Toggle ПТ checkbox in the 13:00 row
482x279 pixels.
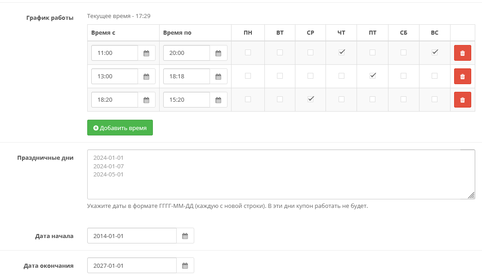[372, 76]
